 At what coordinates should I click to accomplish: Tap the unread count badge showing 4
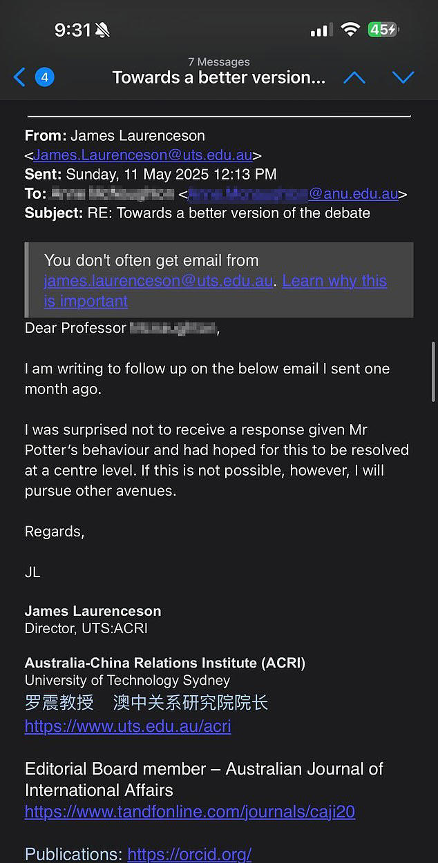(x=44, y=77)
